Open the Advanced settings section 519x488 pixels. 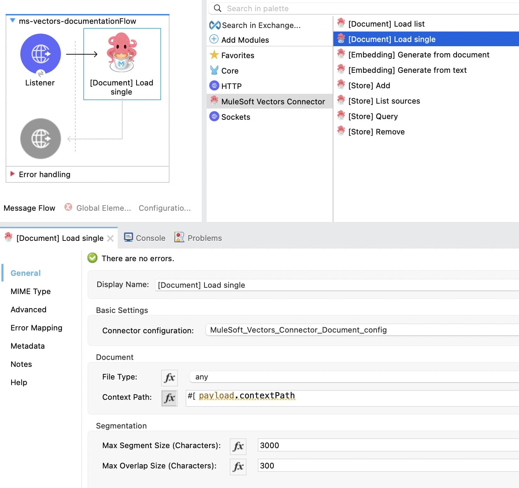coord(28,309)
